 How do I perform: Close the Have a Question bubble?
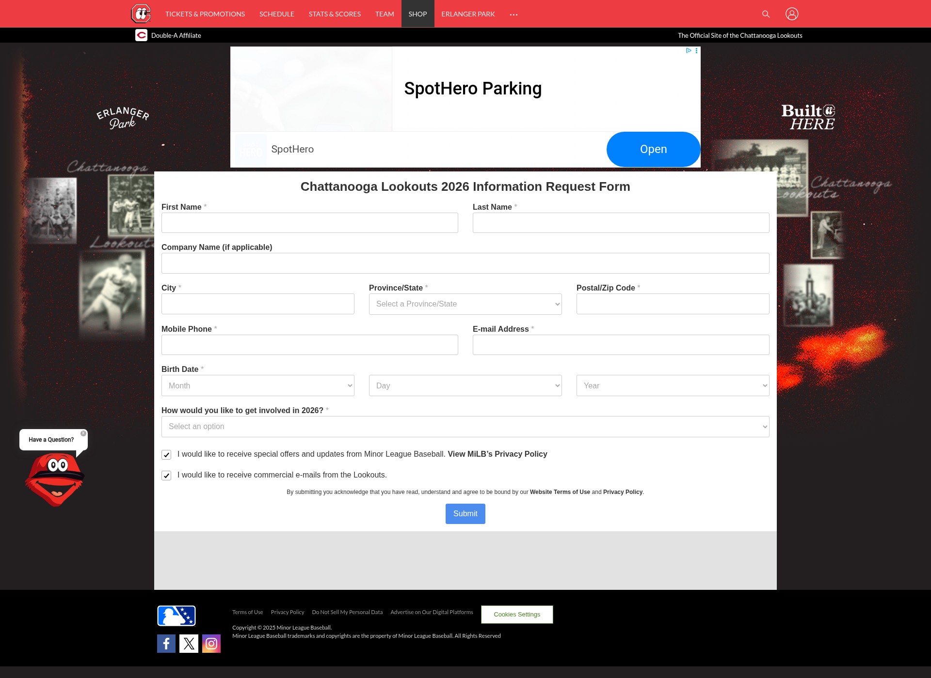pos(83,433)
